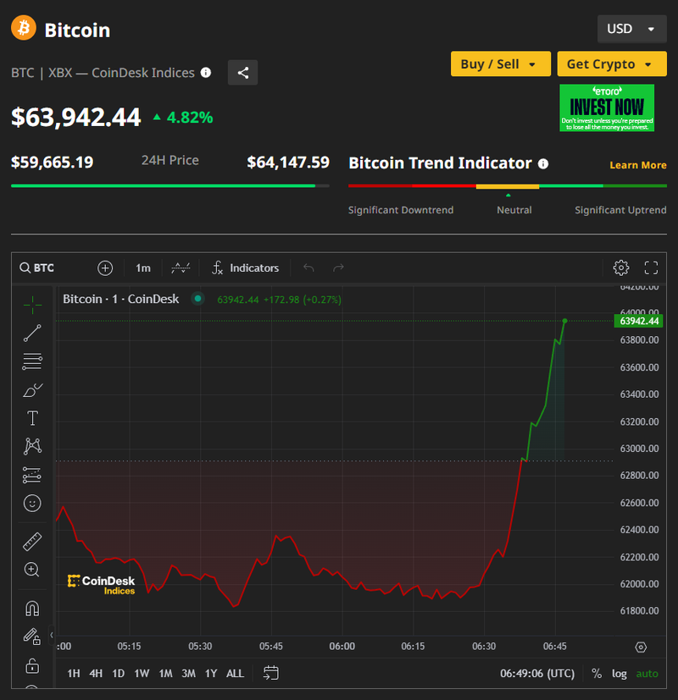
Task: Enter fullscreen chart mode
Action: tap(651, 267)
